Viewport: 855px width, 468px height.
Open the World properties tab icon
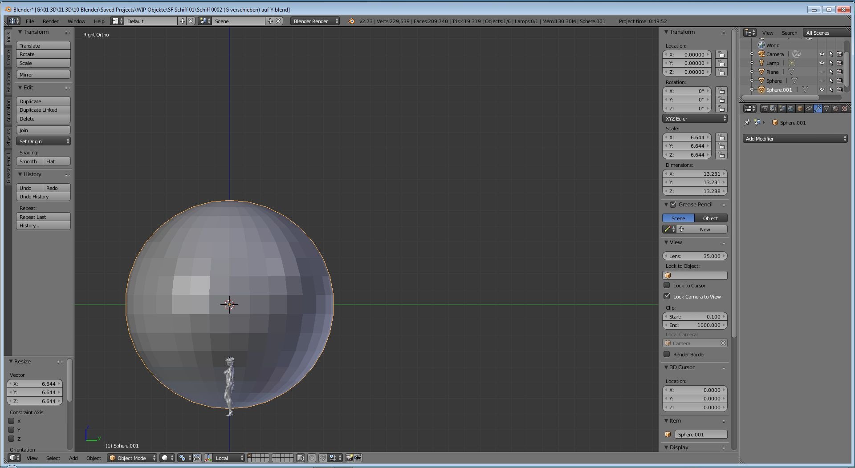coord(791,109)
